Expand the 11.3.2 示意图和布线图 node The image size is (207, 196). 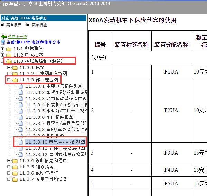tap(9, 73)
